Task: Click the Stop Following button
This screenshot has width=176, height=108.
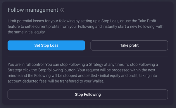Action: (88, 94)
